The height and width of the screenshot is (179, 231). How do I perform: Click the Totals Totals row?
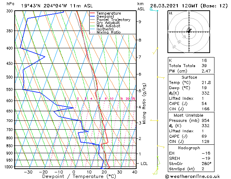[191, 66]
